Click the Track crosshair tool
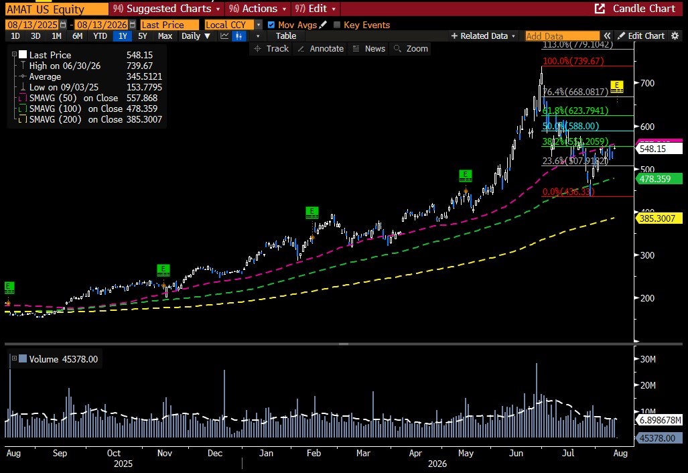Image resolution: width=688 pixels, height=473 pixels. 271,49
